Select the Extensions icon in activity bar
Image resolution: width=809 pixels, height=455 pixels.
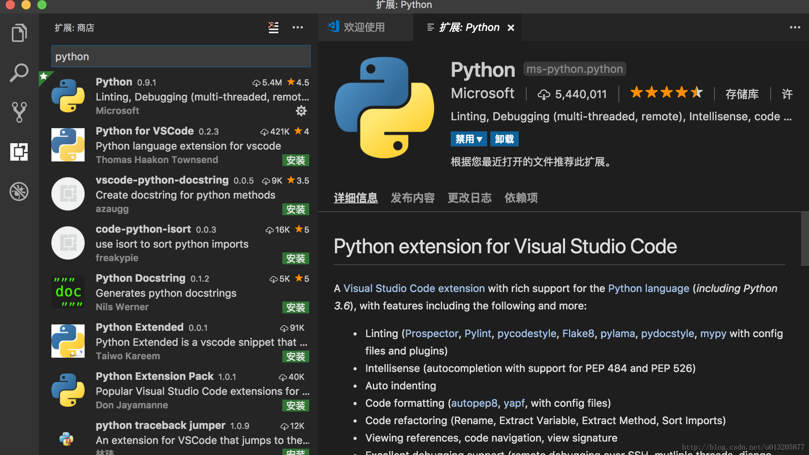19,152
